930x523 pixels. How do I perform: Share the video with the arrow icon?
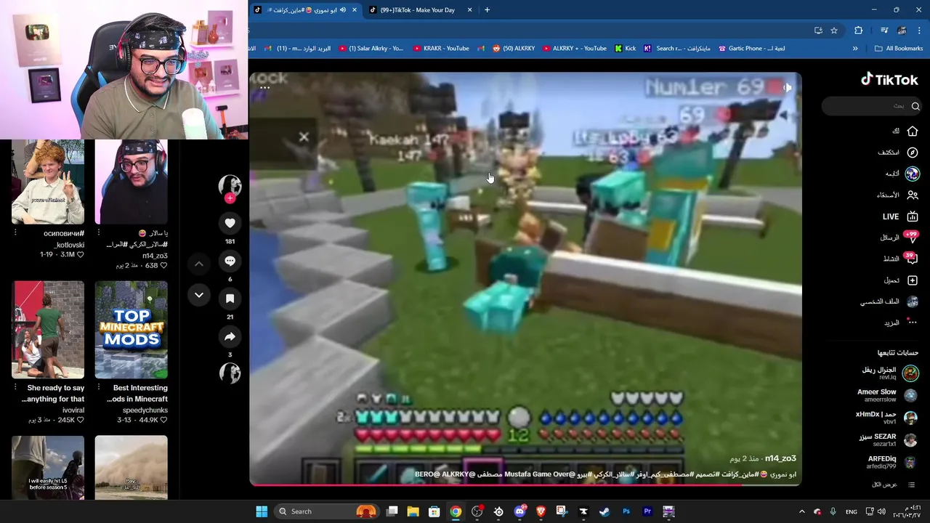(x=230, y=336)
